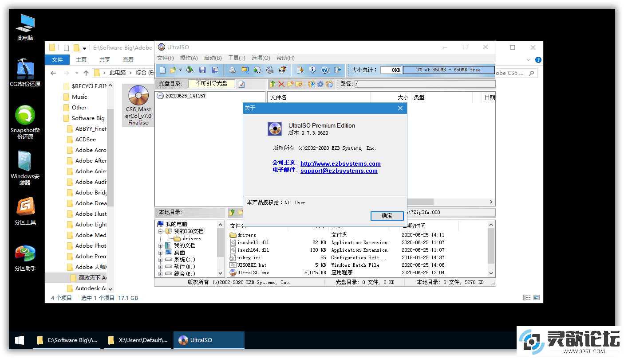Screen dimensions: 624x358
Task: Click the Save floppy-disk icon in UltraISO toolbar
Action: click(x=202, y=70)
